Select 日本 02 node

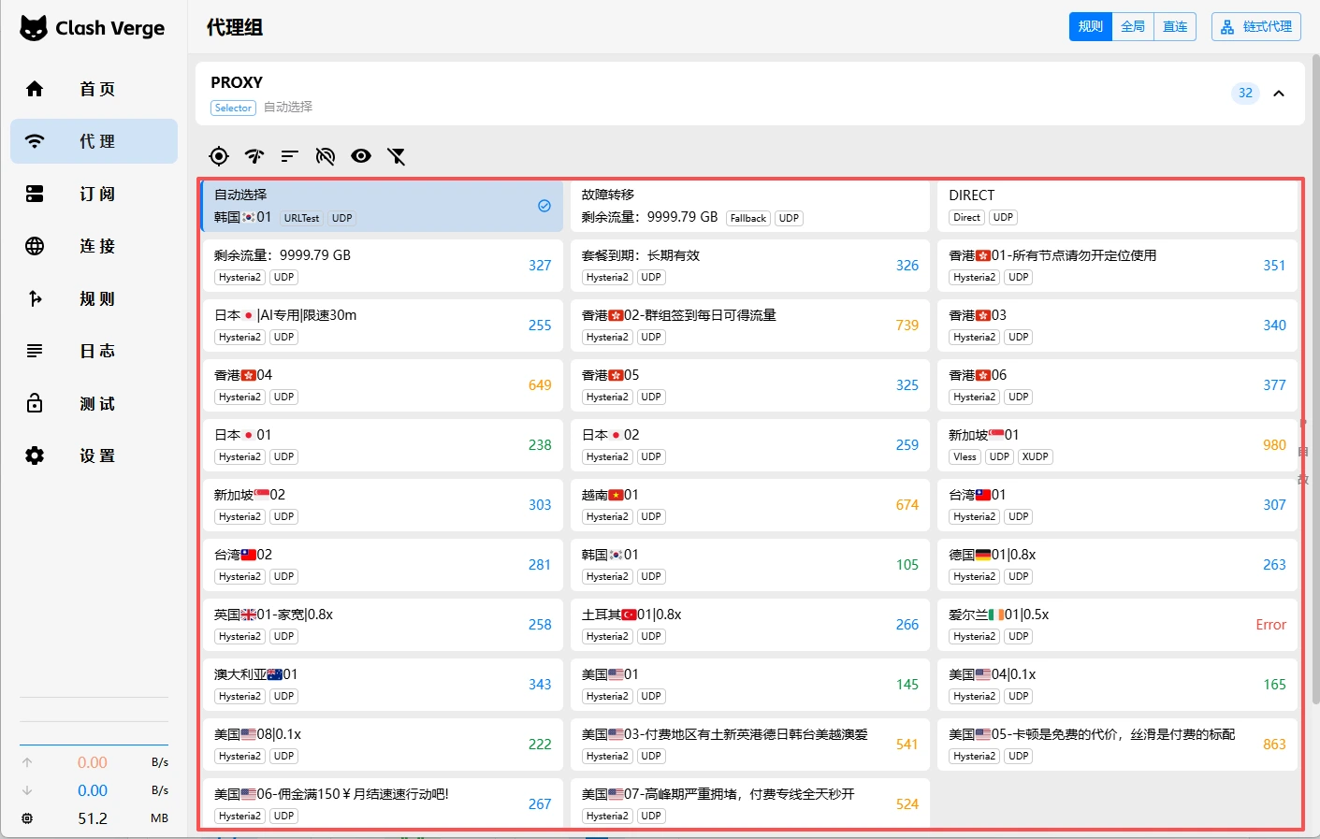[x=750, y=445]
